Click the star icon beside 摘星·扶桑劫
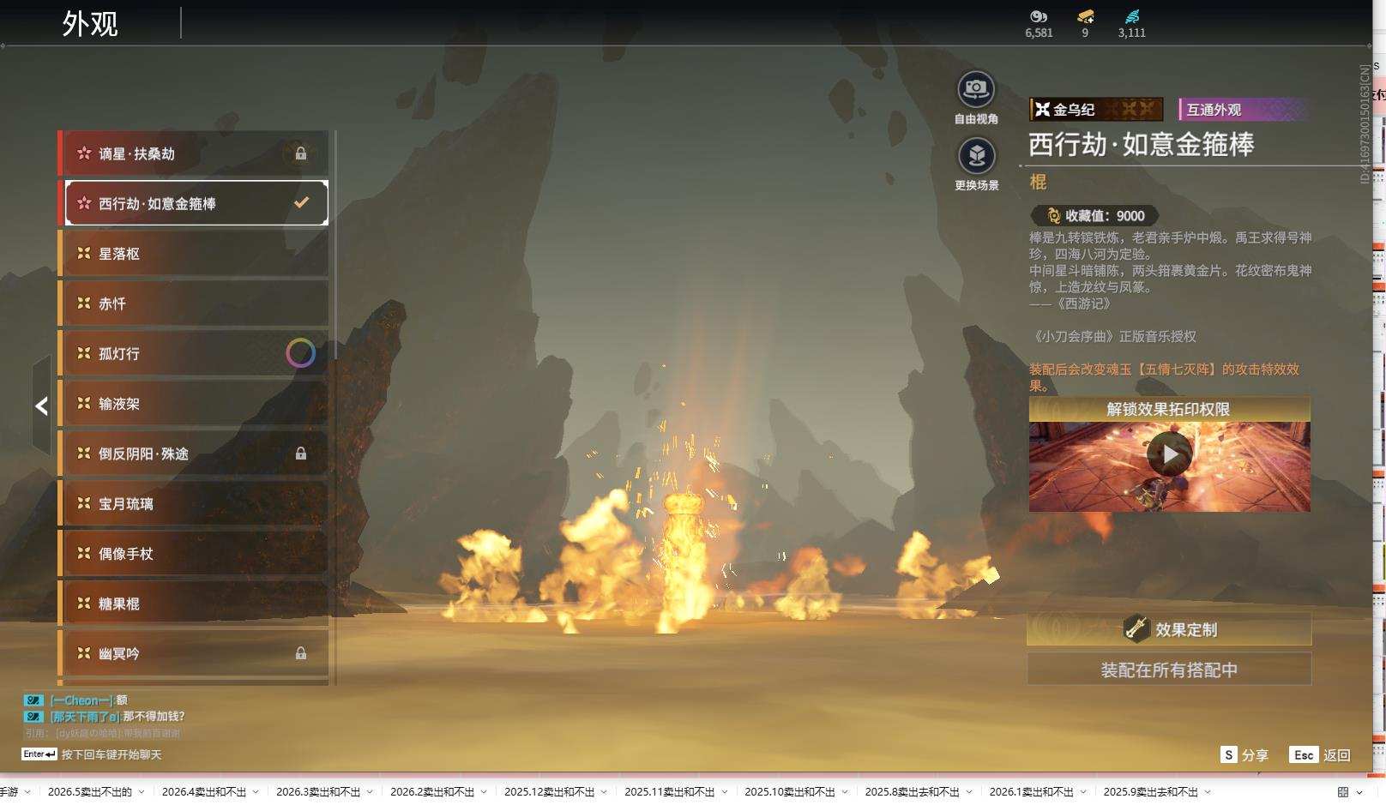 tap(84, 153)
